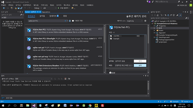Click the master branch in status bar
The width and height of the screenshot is (193, 108).
(186, 102)
